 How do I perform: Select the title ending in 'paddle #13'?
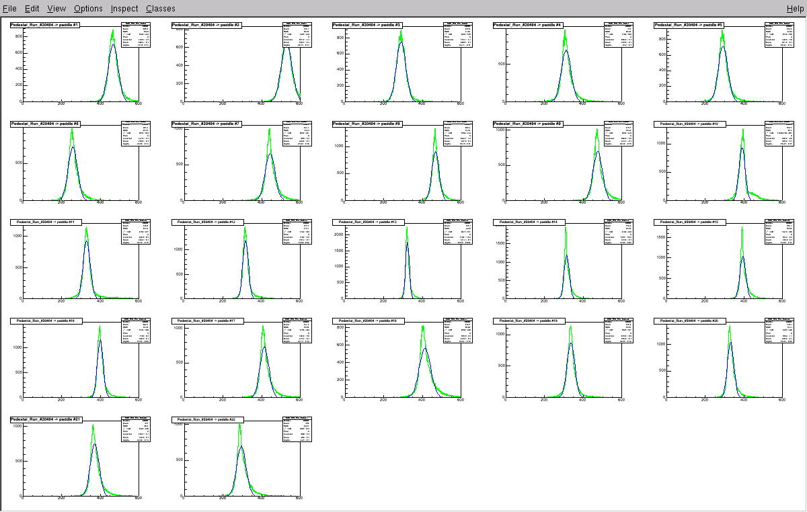coord(367,222)
